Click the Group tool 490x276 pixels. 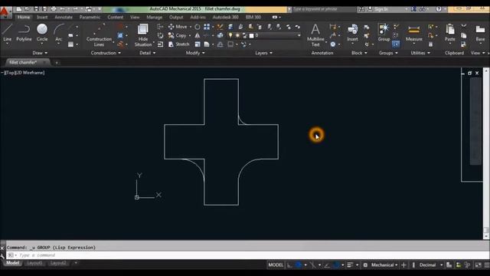[384, 32]
